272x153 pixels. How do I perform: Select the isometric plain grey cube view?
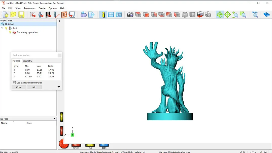tap(185, 15)
